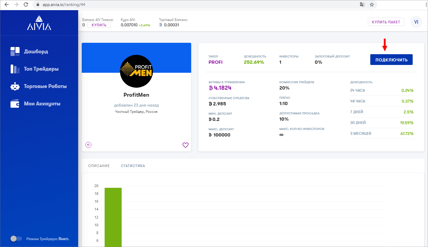The width and height of the screenshot is (428, 247).
Task: Click leverage value 1:10
Action: pyautogui.click(x=283, y=104)
